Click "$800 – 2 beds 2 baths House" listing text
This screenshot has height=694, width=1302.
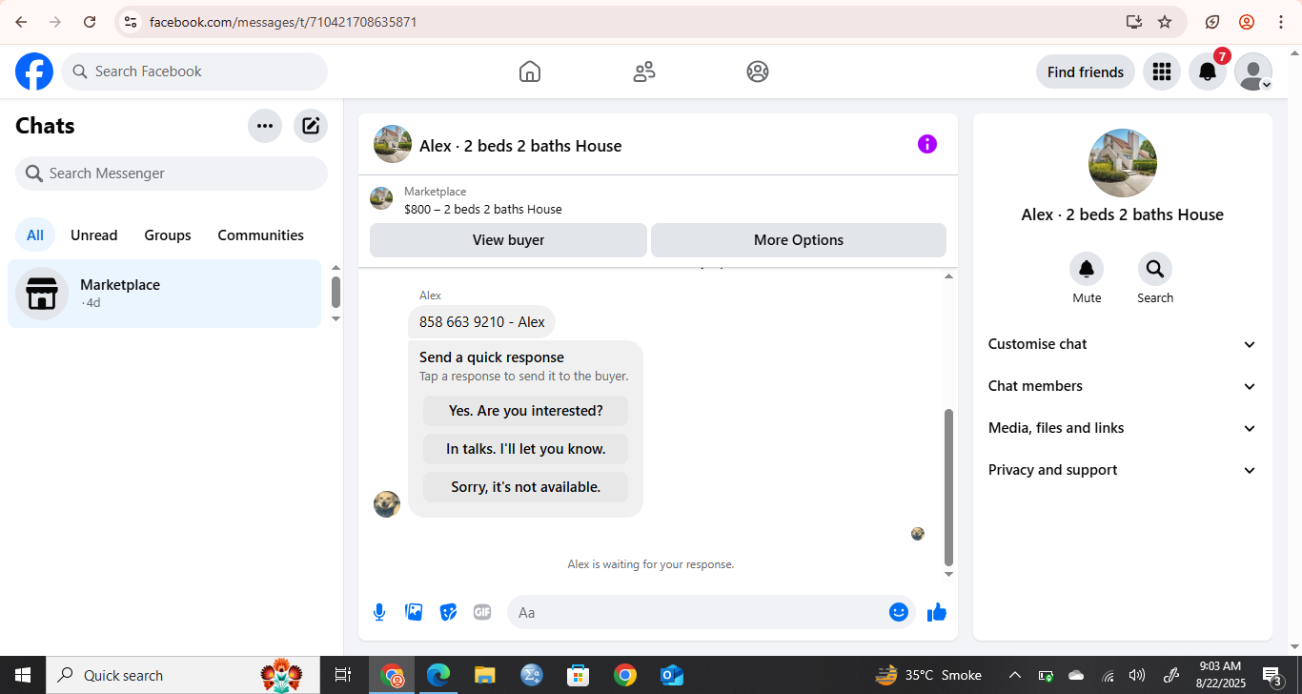483,210
